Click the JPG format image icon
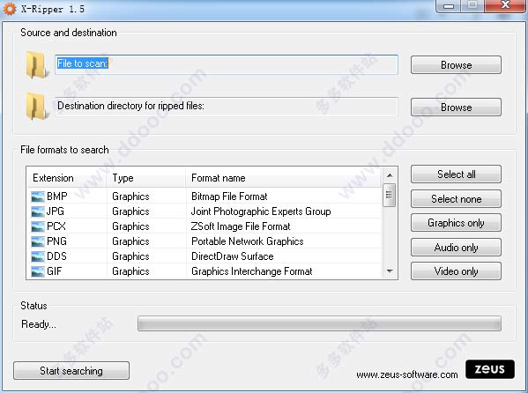Image resolution: width=528 pixels, height=393 pixels. pos(37,211)
